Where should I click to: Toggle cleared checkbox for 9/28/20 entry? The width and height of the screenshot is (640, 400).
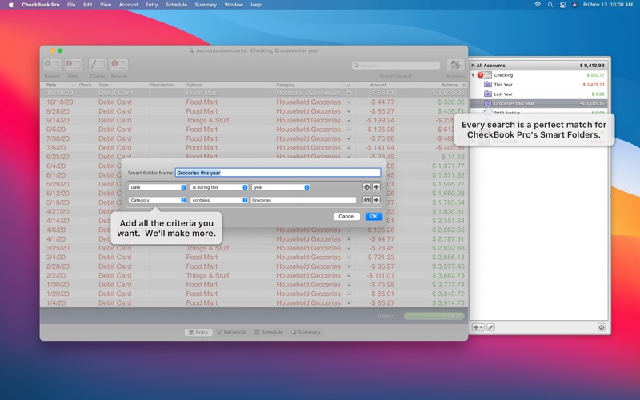pos(348,111)
